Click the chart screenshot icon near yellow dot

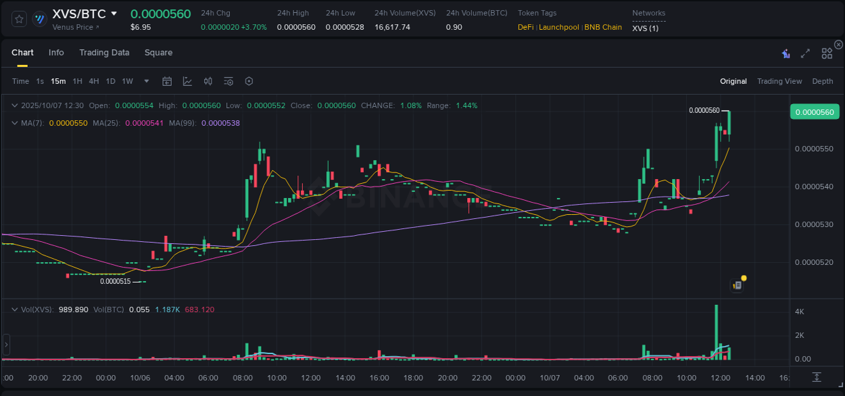coord(736,284)
